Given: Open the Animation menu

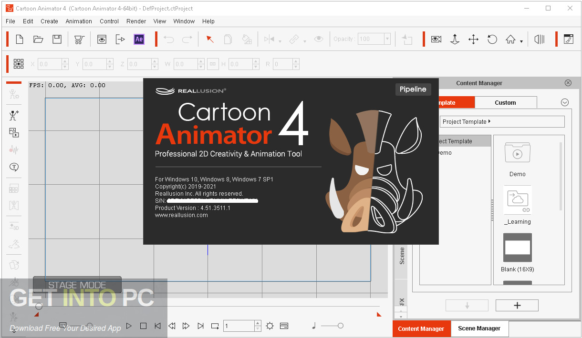Looking at the screenshot, I should coord(79,21).
